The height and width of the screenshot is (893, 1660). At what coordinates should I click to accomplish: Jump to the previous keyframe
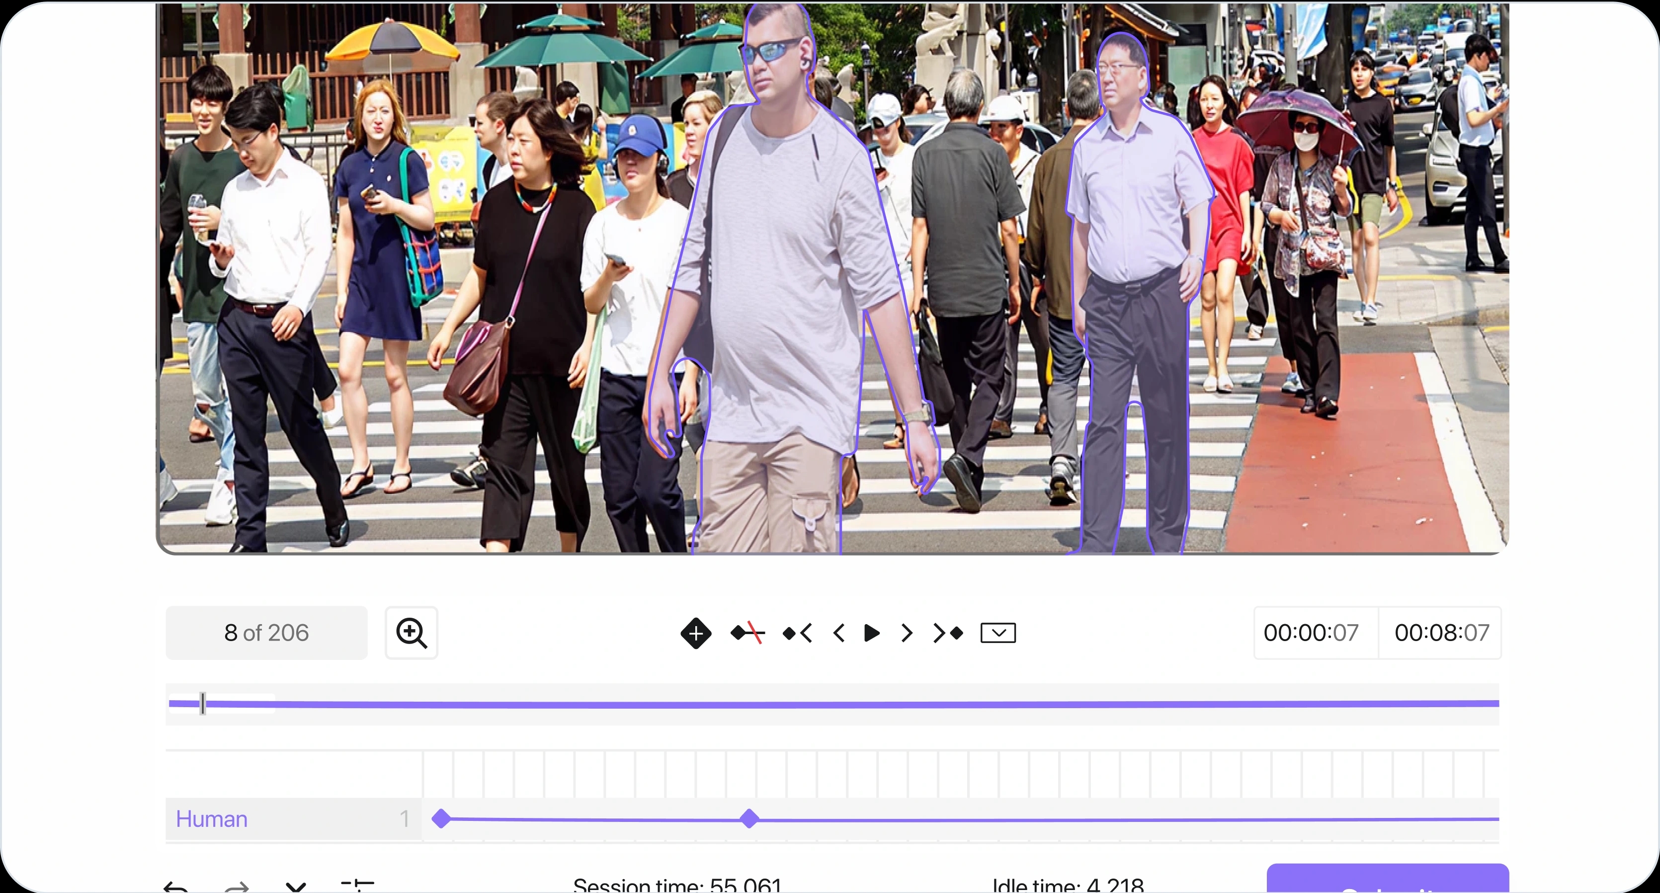(797, 633)
